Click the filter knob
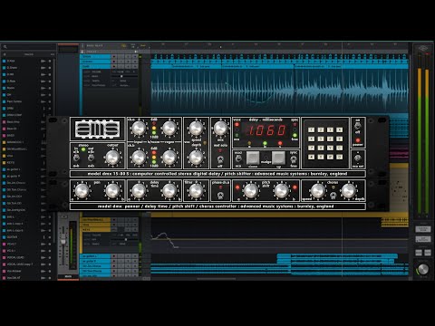435x326 pixels. (x=196, y=191)
